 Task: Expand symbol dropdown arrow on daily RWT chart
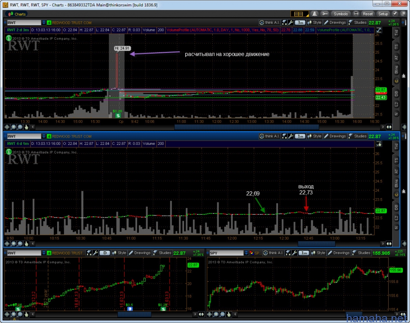[44, 253]
